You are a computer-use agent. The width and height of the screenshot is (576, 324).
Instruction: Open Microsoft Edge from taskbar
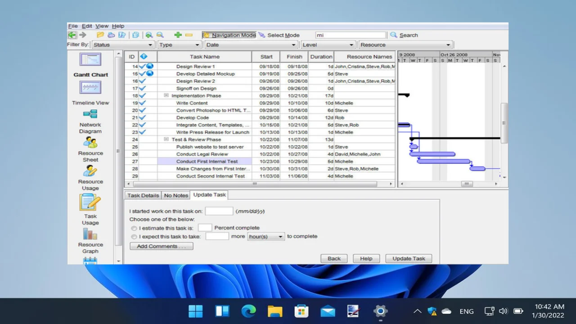[248, 311]
